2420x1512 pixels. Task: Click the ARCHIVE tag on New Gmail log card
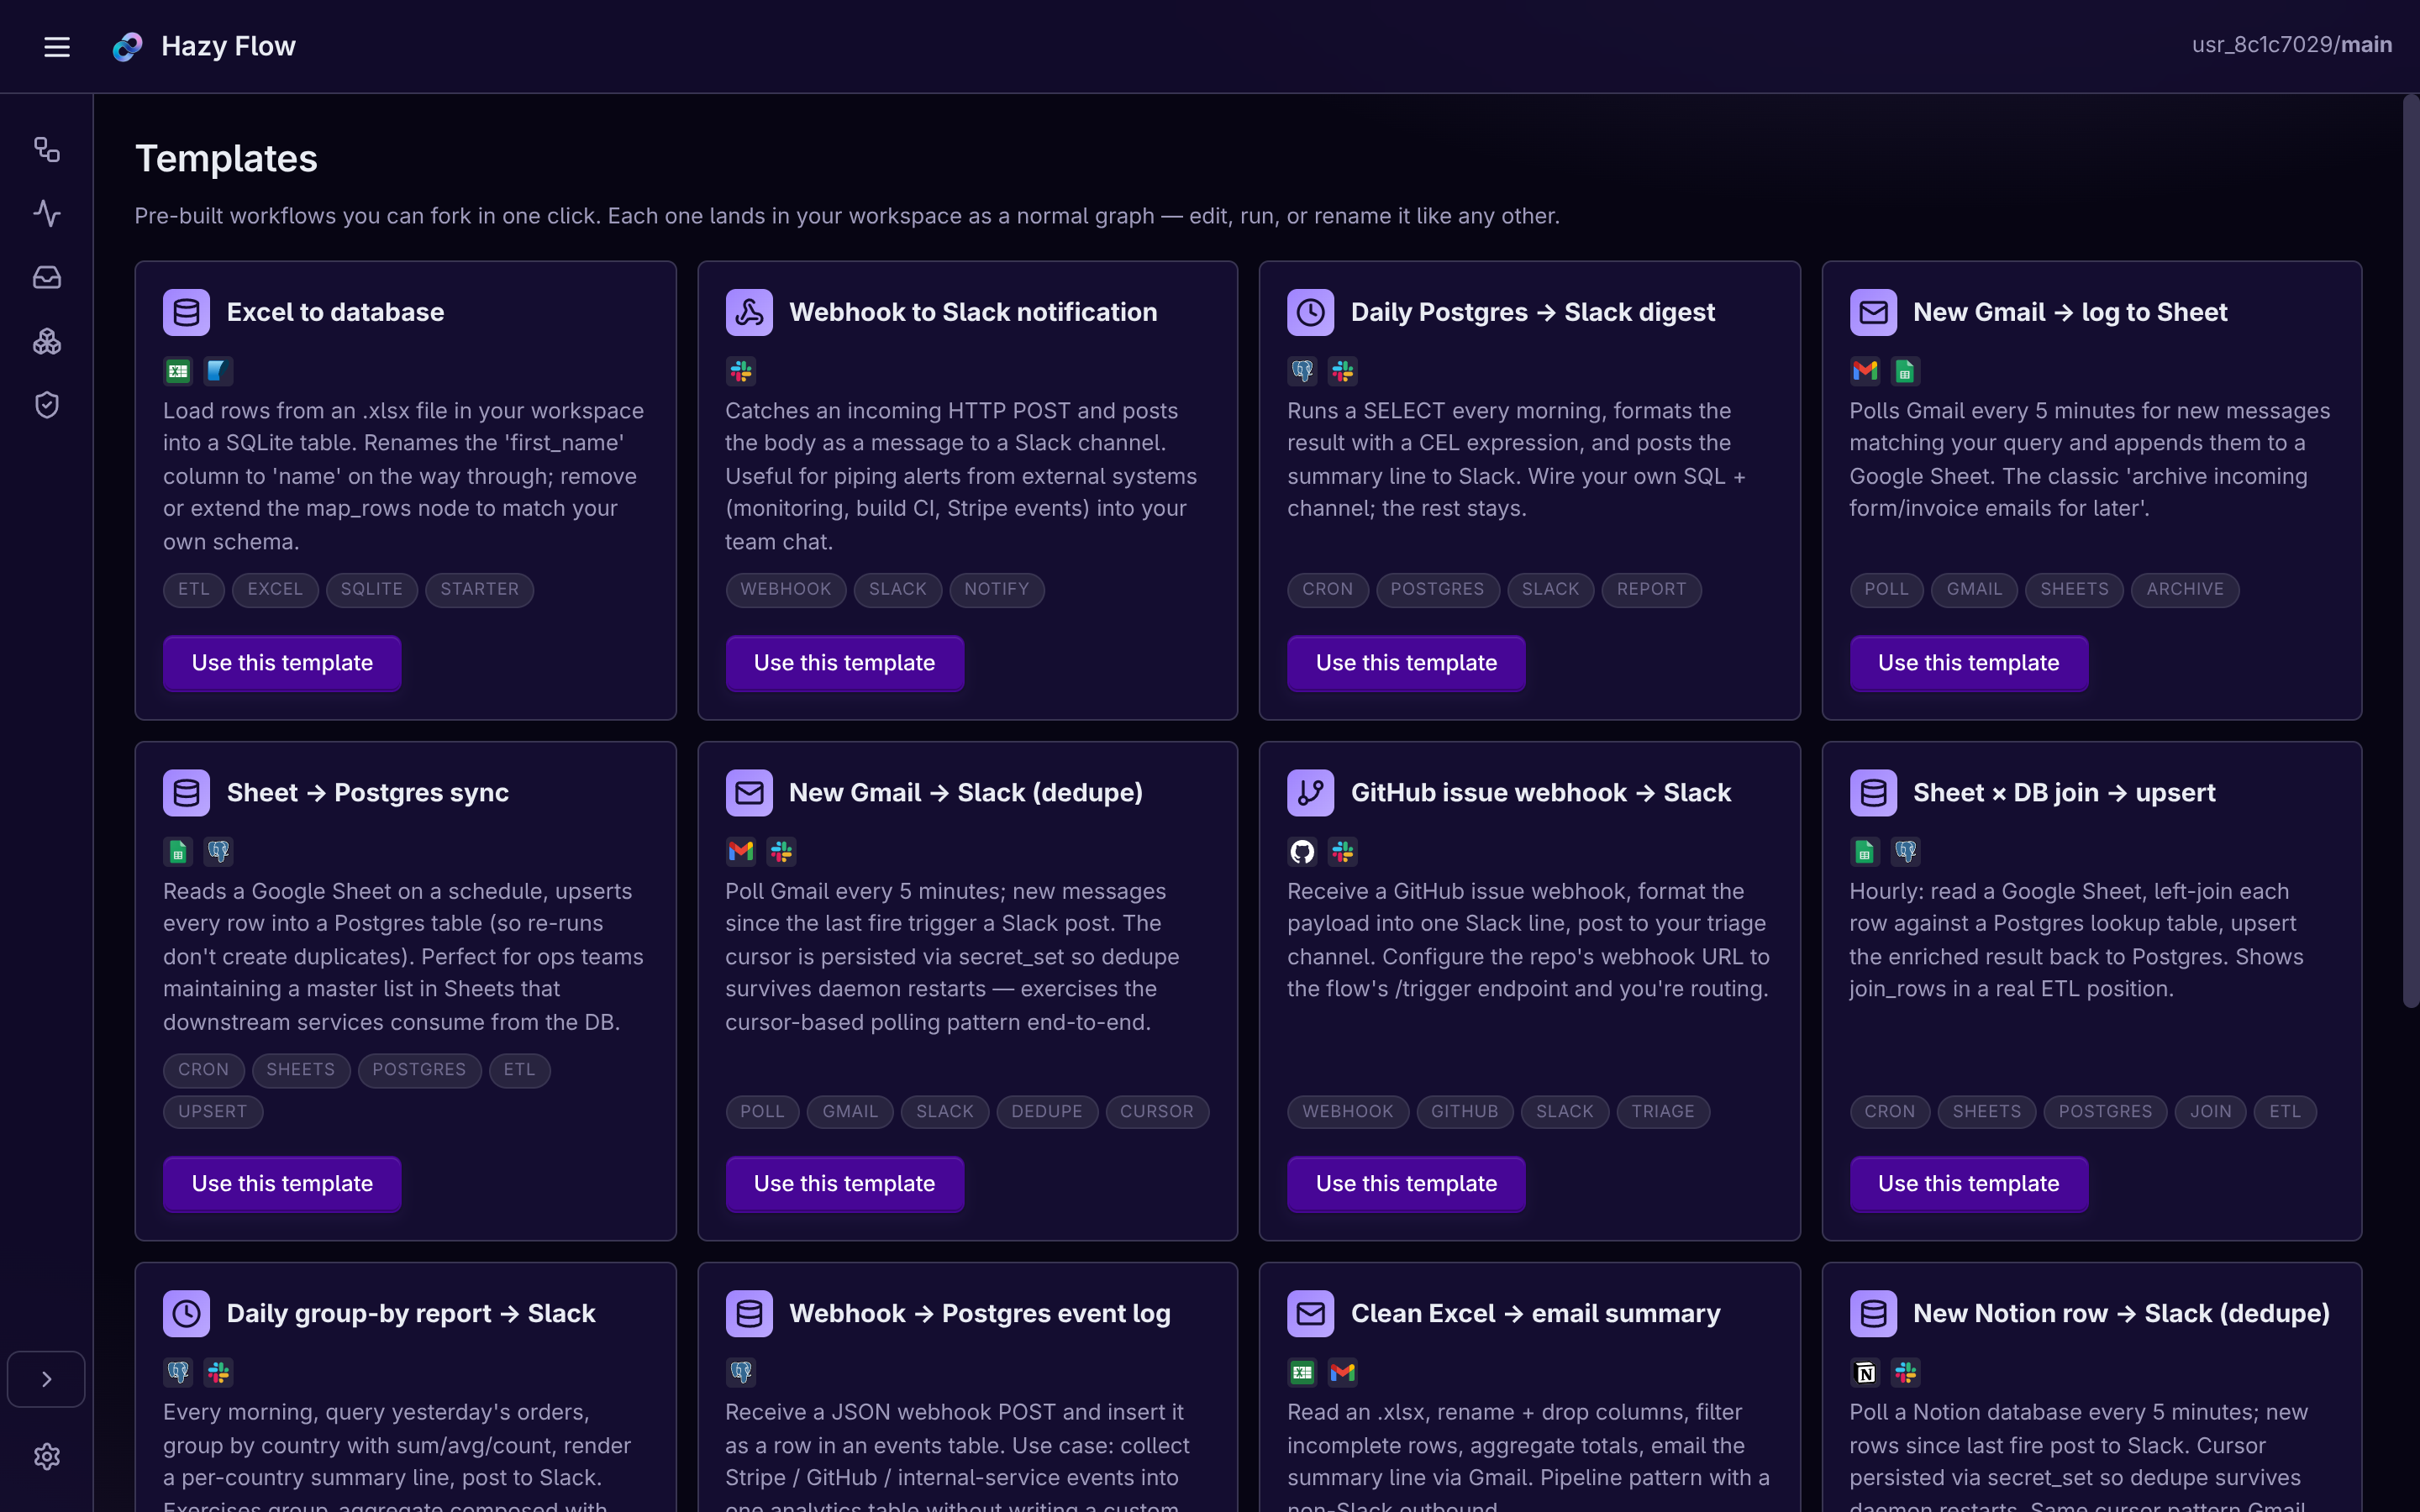[2185, 590]
